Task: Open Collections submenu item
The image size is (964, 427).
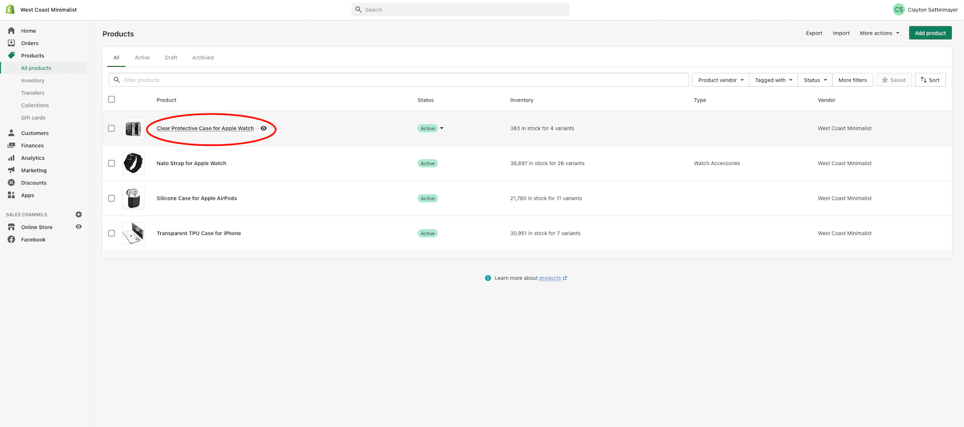Action: pyautogui.click(x=35, y=105)
